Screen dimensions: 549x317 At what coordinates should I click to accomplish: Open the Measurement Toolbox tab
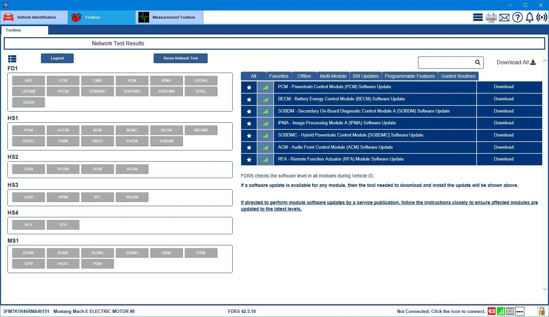pos(169,17)
